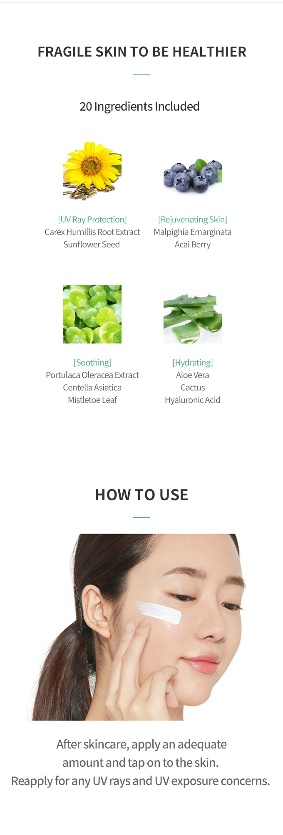Click the aloe vera image
The height and width of the screenshot is (835, 283).
click(x=193, y=316)
